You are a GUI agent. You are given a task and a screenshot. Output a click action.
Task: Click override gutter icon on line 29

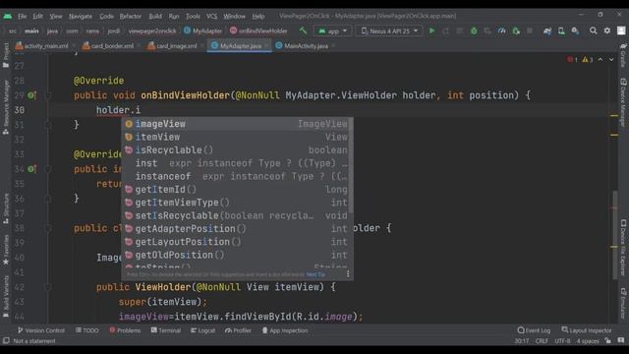click(31, 95)
